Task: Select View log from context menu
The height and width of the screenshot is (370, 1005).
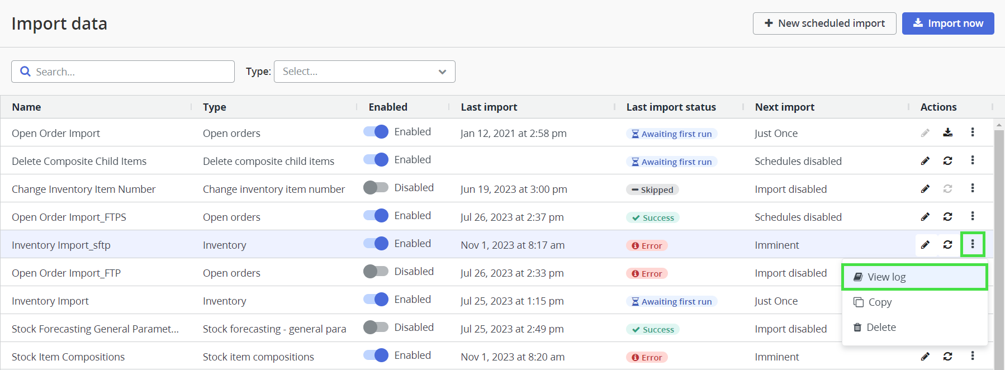Action: [x=914, y=277]
